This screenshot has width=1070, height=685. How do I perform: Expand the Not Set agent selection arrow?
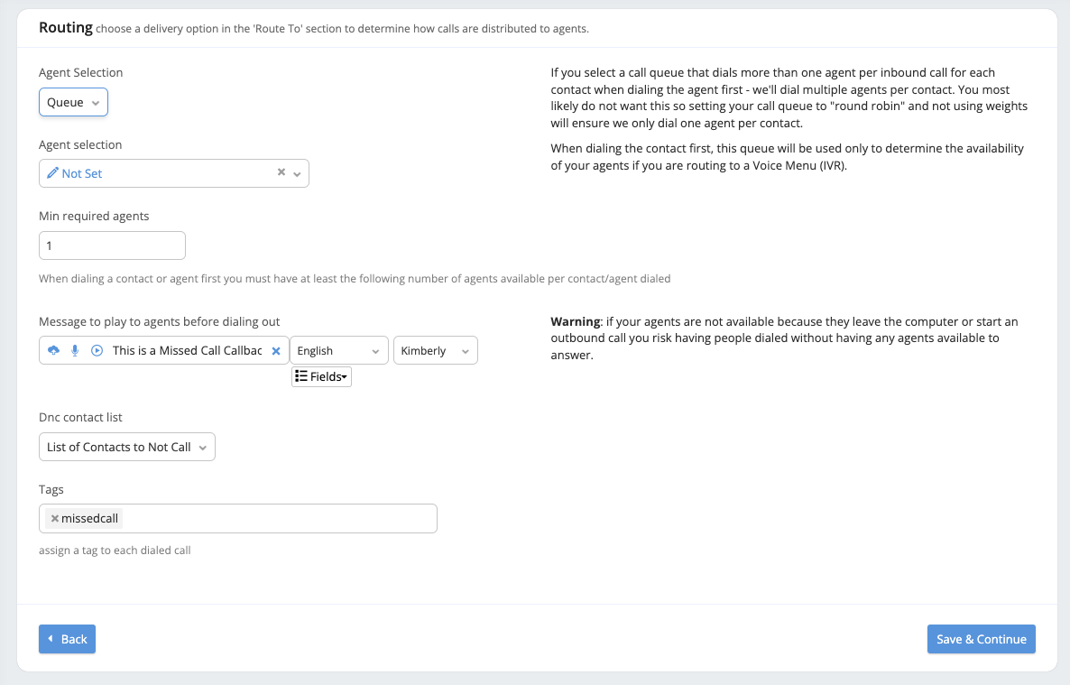297,174
